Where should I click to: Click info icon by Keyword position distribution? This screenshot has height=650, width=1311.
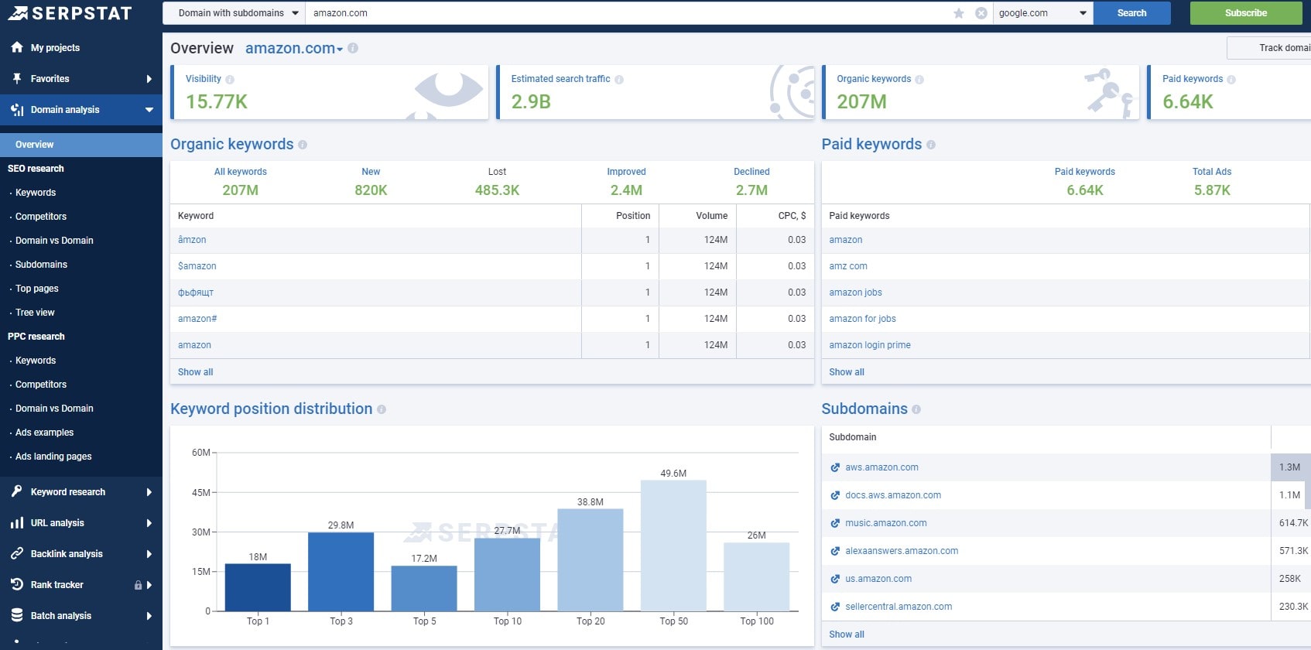click(382, 409)
